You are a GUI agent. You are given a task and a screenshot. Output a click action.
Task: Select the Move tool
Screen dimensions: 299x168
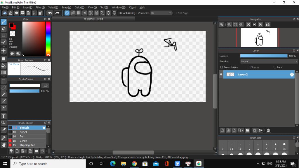4,50
